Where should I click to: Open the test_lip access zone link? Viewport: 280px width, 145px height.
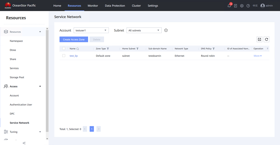pyautogui.click(x=74, y=56)
